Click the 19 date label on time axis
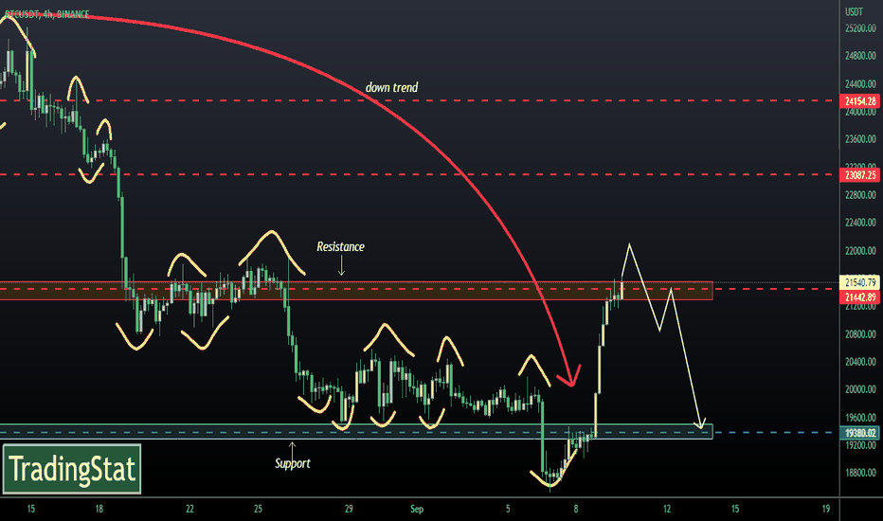This screenshot has height=521, width=883. [x=825, y=509]
